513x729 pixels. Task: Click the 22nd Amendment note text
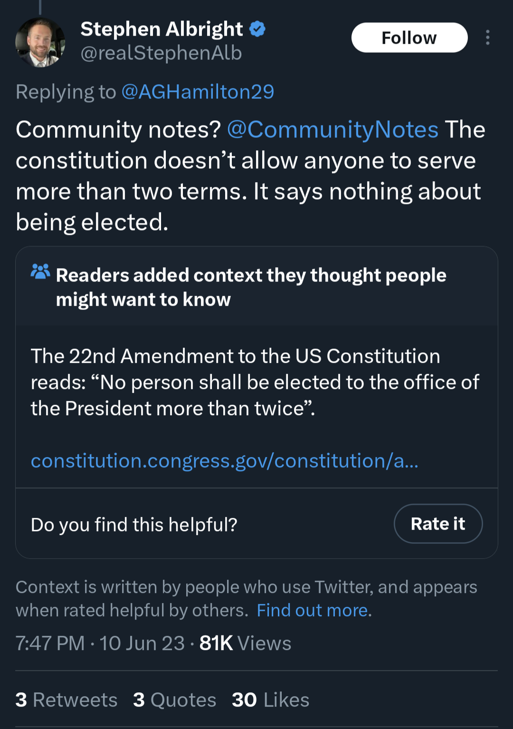(255, 382)
